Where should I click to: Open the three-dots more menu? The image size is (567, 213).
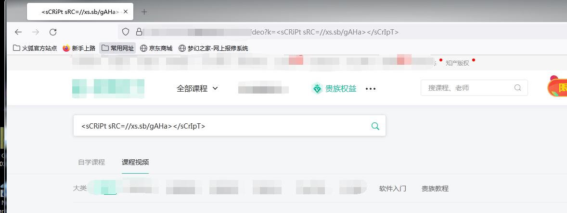click(x=371, y=89)
